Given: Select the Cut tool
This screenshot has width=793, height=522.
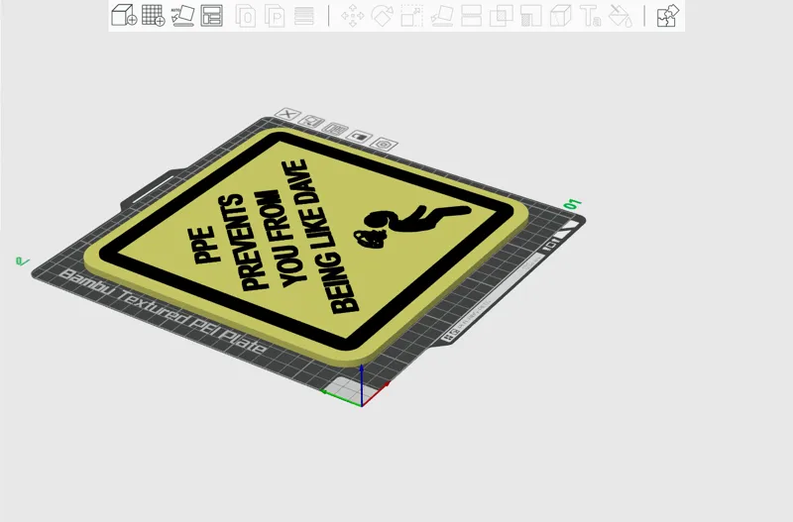Looking at the screenshot, I should (472, 15).
